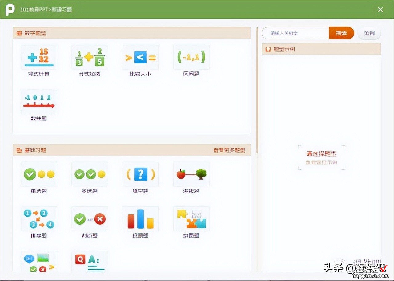Pick the 数轴题 number line icon
The width and height of the screenshot is (394, 281).
point(39,102)
